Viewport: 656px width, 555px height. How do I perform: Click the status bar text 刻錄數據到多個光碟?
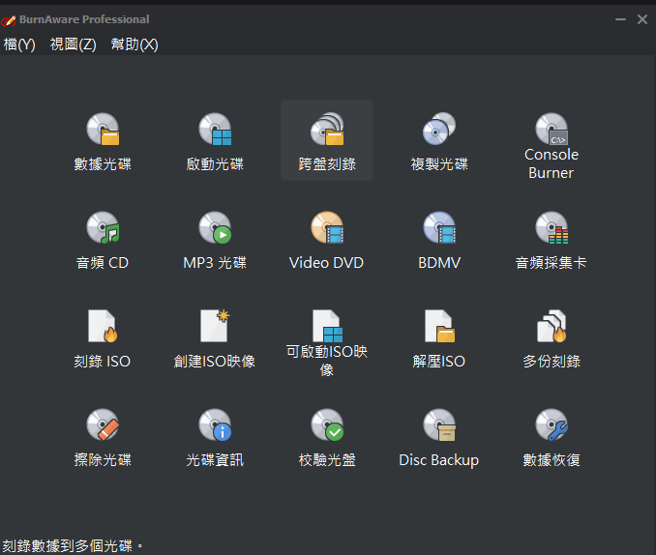[x=72, y=545]
